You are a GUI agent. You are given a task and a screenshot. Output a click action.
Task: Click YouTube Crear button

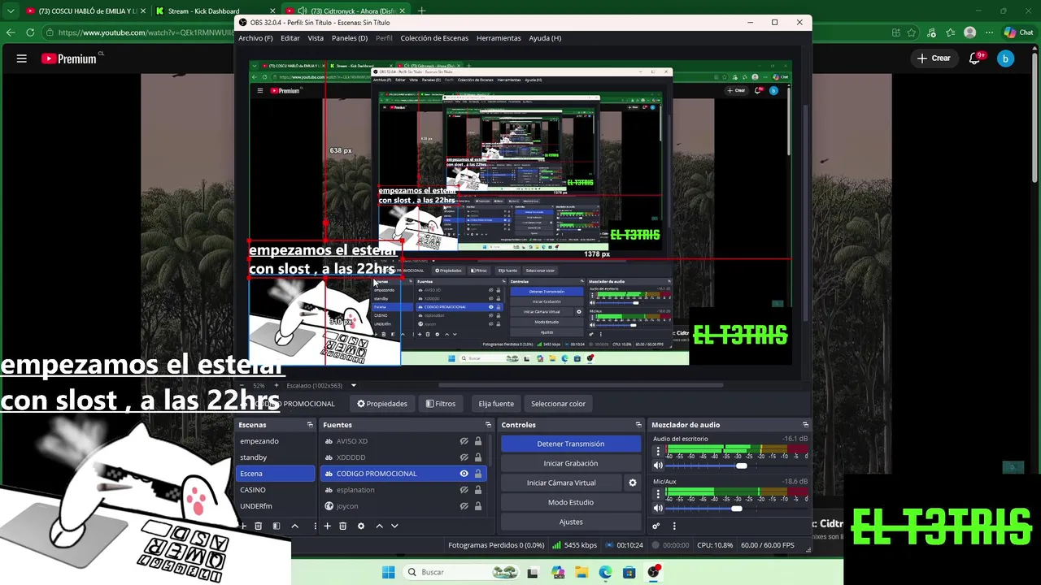coord(934,58)
